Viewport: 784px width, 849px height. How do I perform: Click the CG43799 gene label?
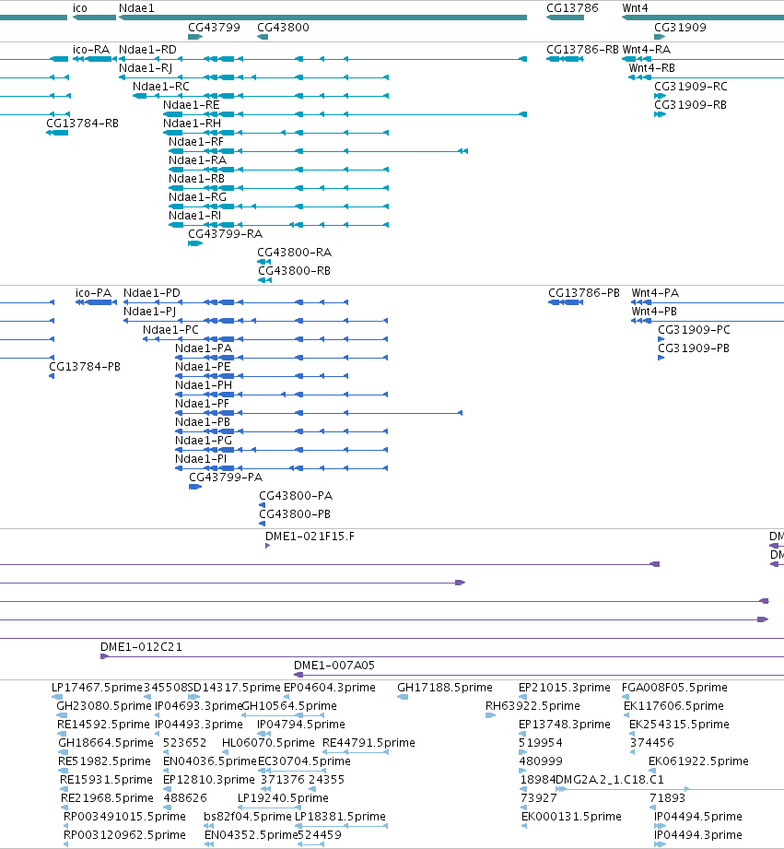pos(215,27)
